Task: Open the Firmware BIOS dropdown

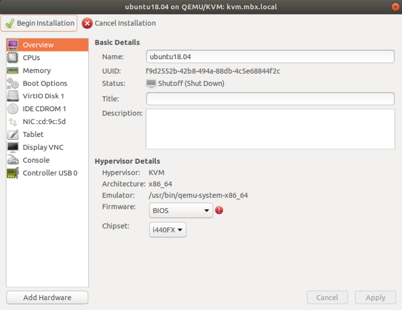Action: 181,211
